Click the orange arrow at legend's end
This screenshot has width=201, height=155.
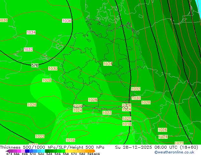coord(94,151)
